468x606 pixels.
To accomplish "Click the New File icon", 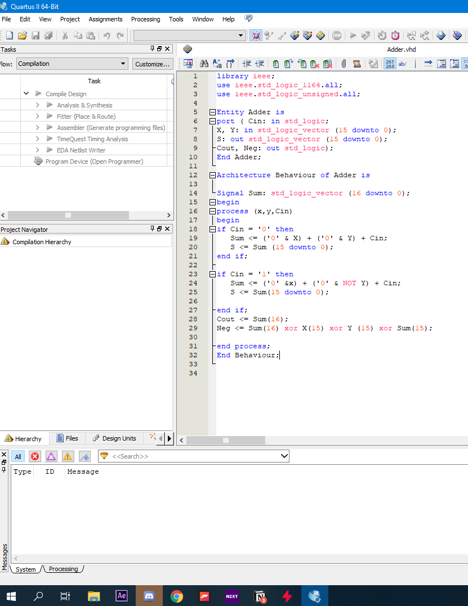I will point(8,35).
